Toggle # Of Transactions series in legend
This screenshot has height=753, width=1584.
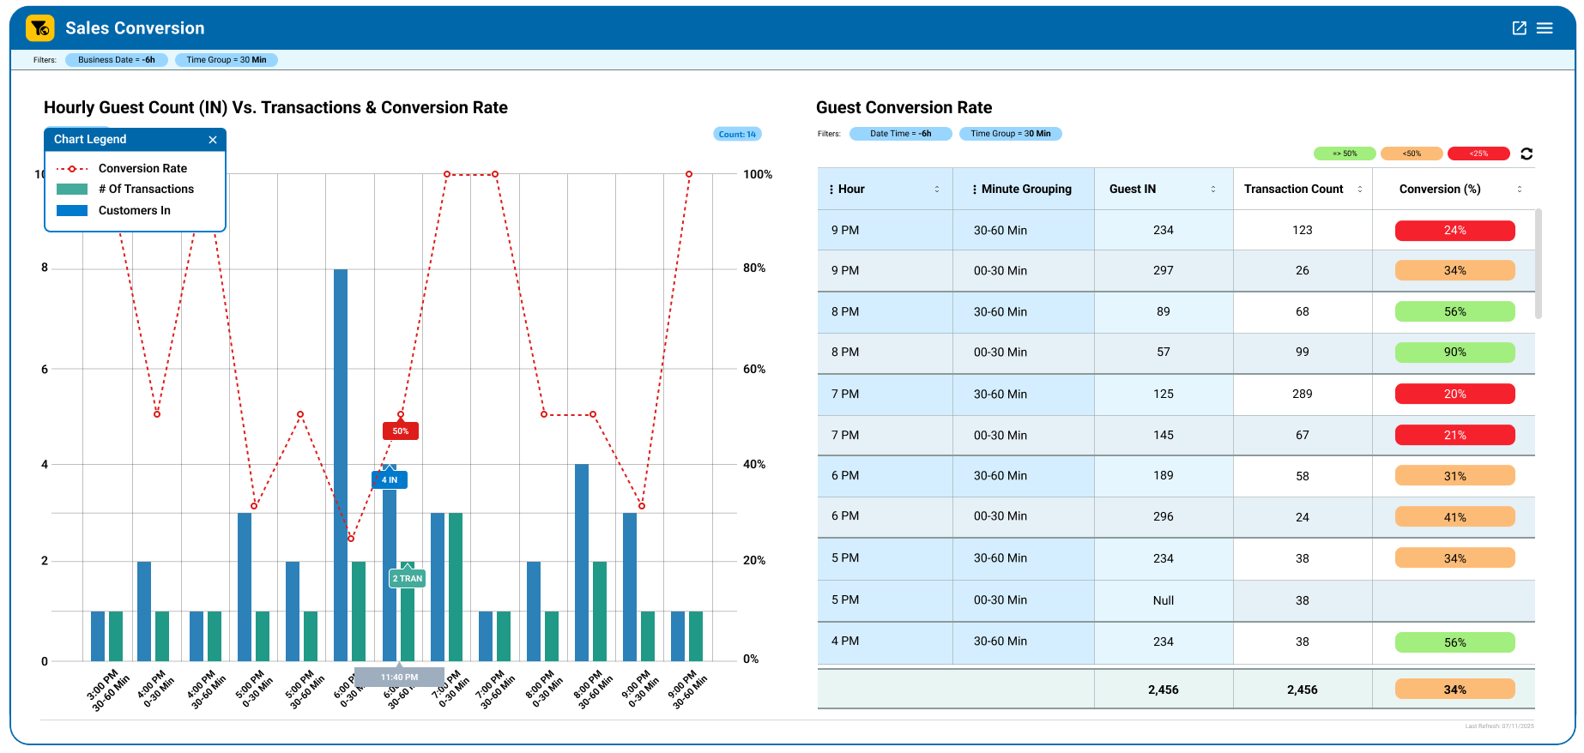click(145, 190)
